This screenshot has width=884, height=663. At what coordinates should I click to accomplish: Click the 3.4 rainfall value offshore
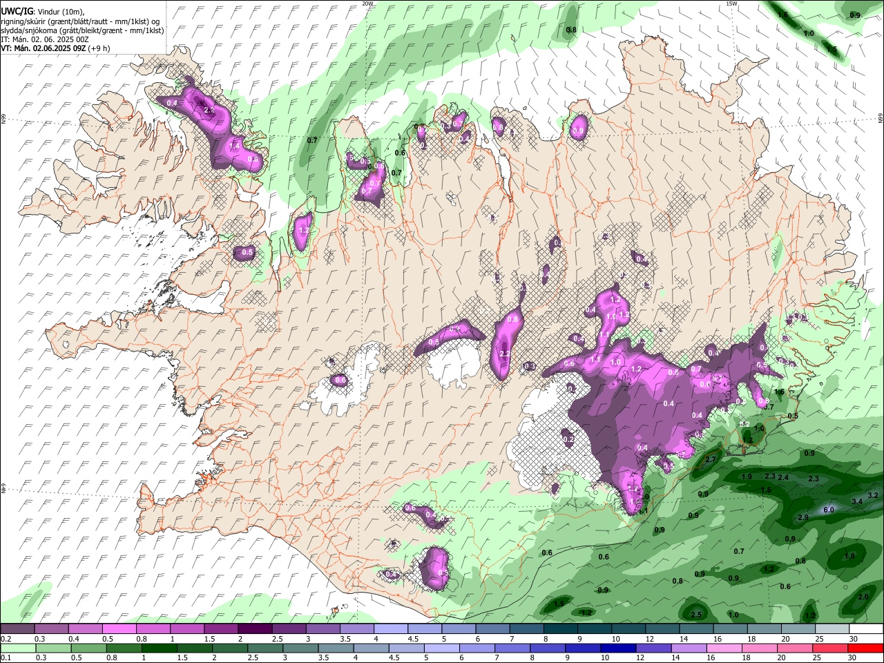pyautogui.click(x=857, y=501)
